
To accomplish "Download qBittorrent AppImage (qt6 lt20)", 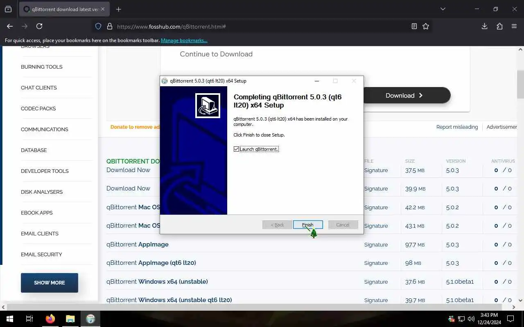I will (x=151, y=263).
